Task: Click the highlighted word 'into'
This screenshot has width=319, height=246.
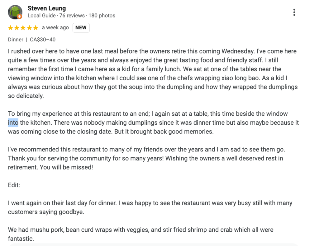Action: (x=13, y=123)
